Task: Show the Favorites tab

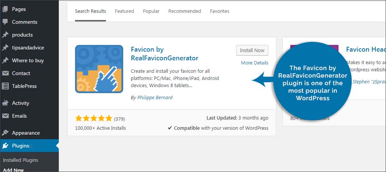Action: click(219, 11)
